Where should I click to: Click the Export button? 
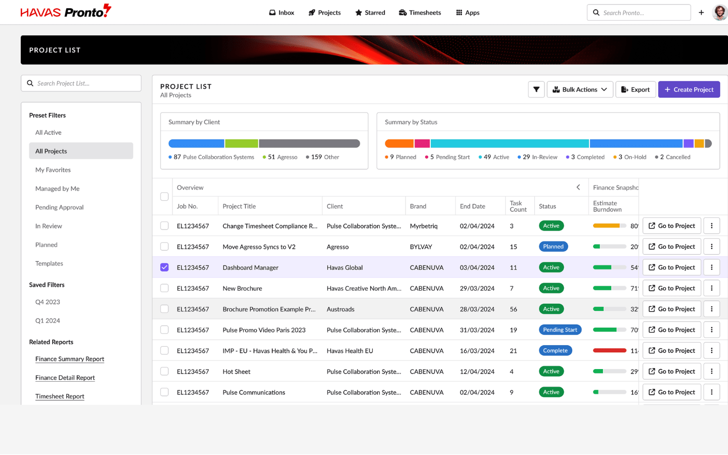point(635,89)
